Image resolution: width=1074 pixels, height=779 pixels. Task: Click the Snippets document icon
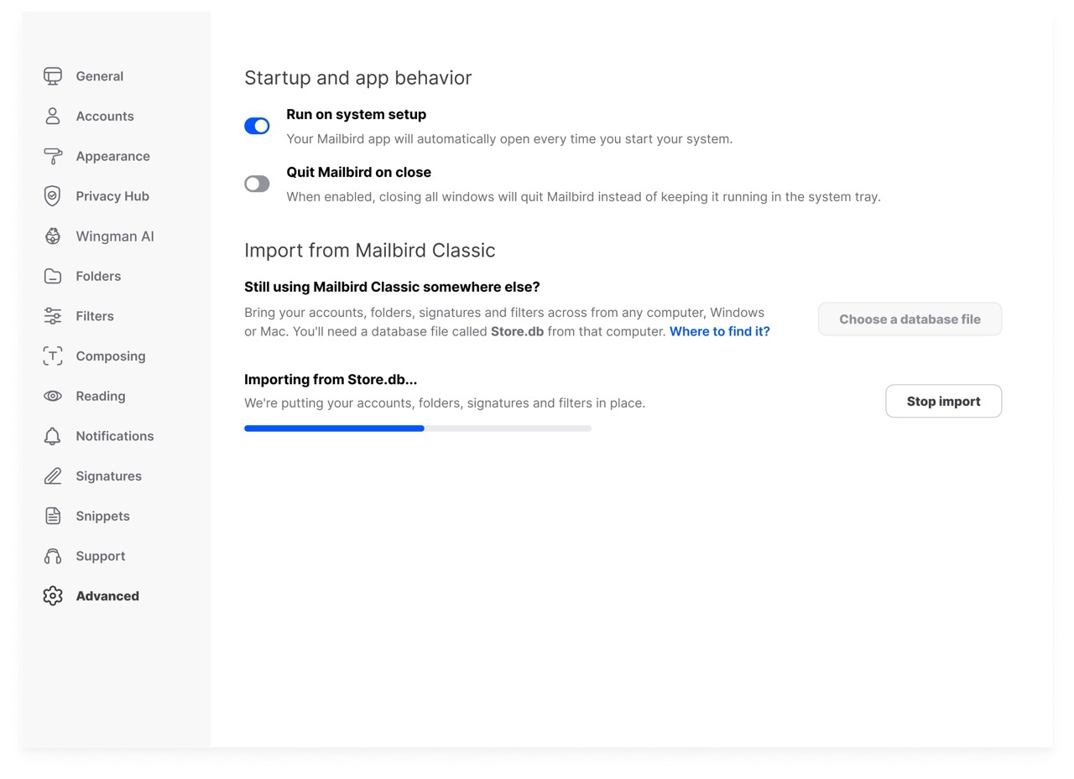53,516
